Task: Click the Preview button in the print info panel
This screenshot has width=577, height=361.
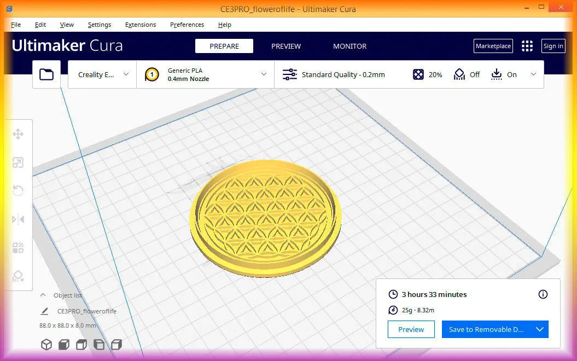Action: pyautogui.click(x=411, y=329)
